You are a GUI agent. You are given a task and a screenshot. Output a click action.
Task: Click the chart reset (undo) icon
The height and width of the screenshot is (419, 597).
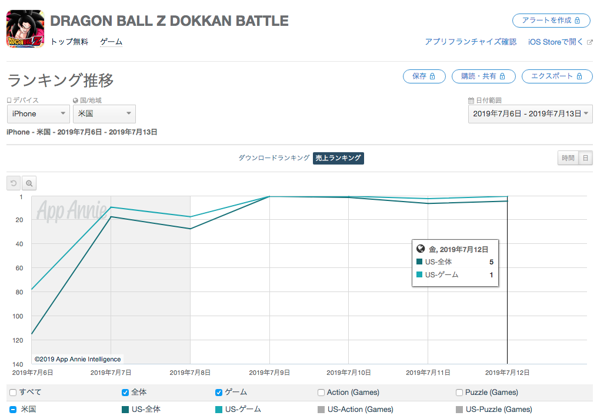(x=14, y=183)
